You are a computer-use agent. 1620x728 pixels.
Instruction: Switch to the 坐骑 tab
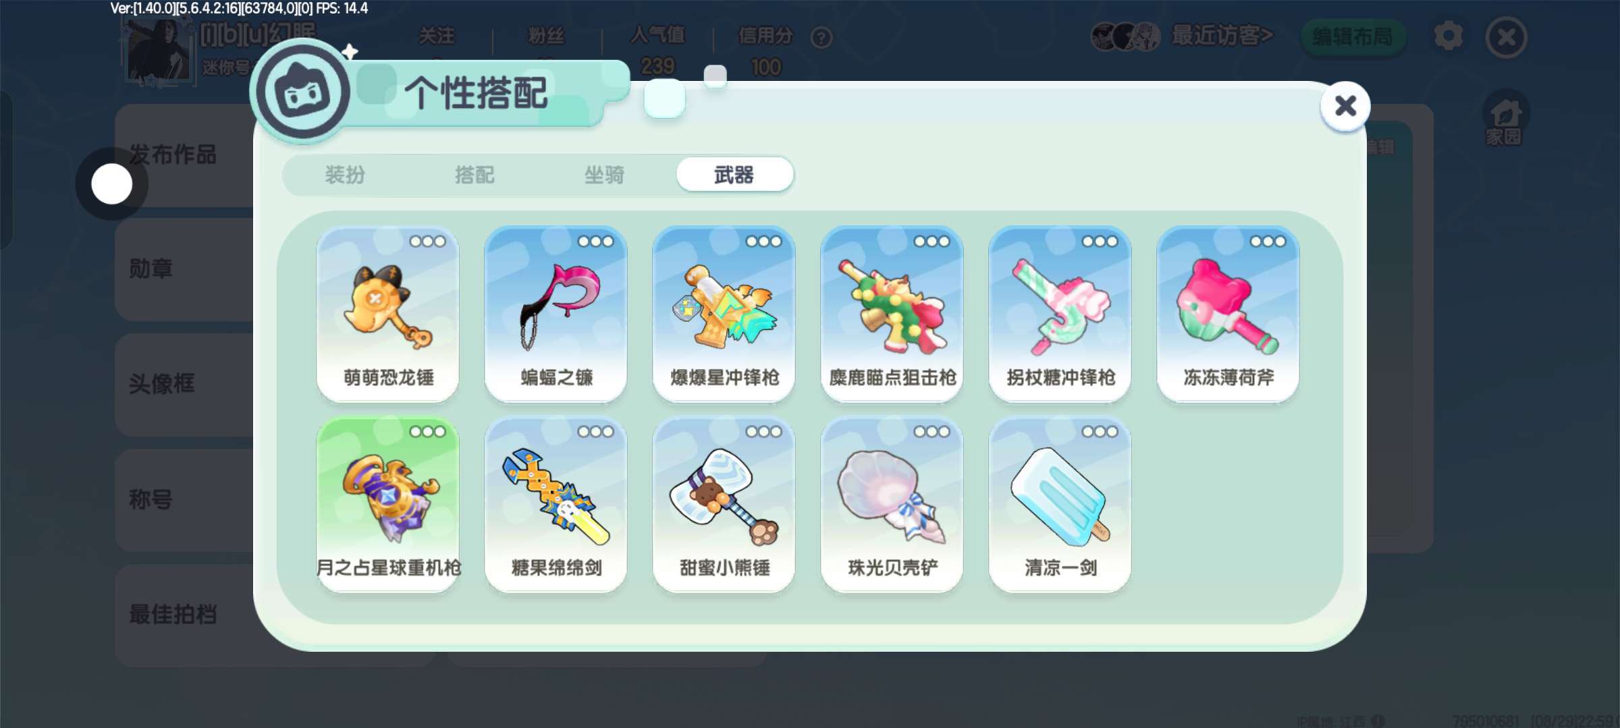(604, 175)
